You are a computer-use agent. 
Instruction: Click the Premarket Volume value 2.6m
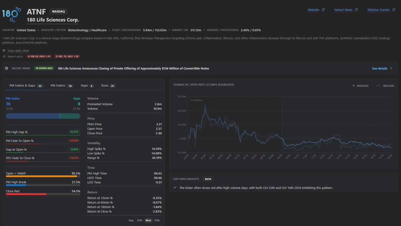158,104
